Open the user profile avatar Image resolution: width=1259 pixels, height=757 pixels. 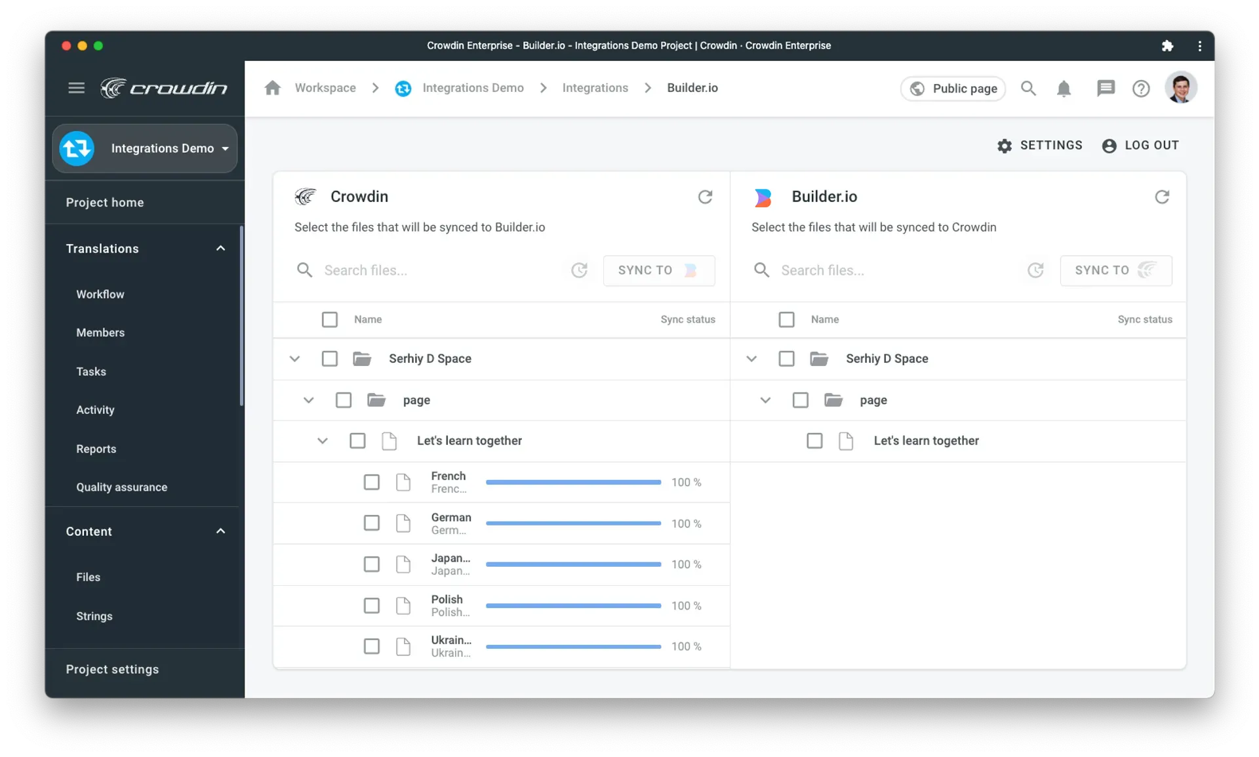point(1181,88)
